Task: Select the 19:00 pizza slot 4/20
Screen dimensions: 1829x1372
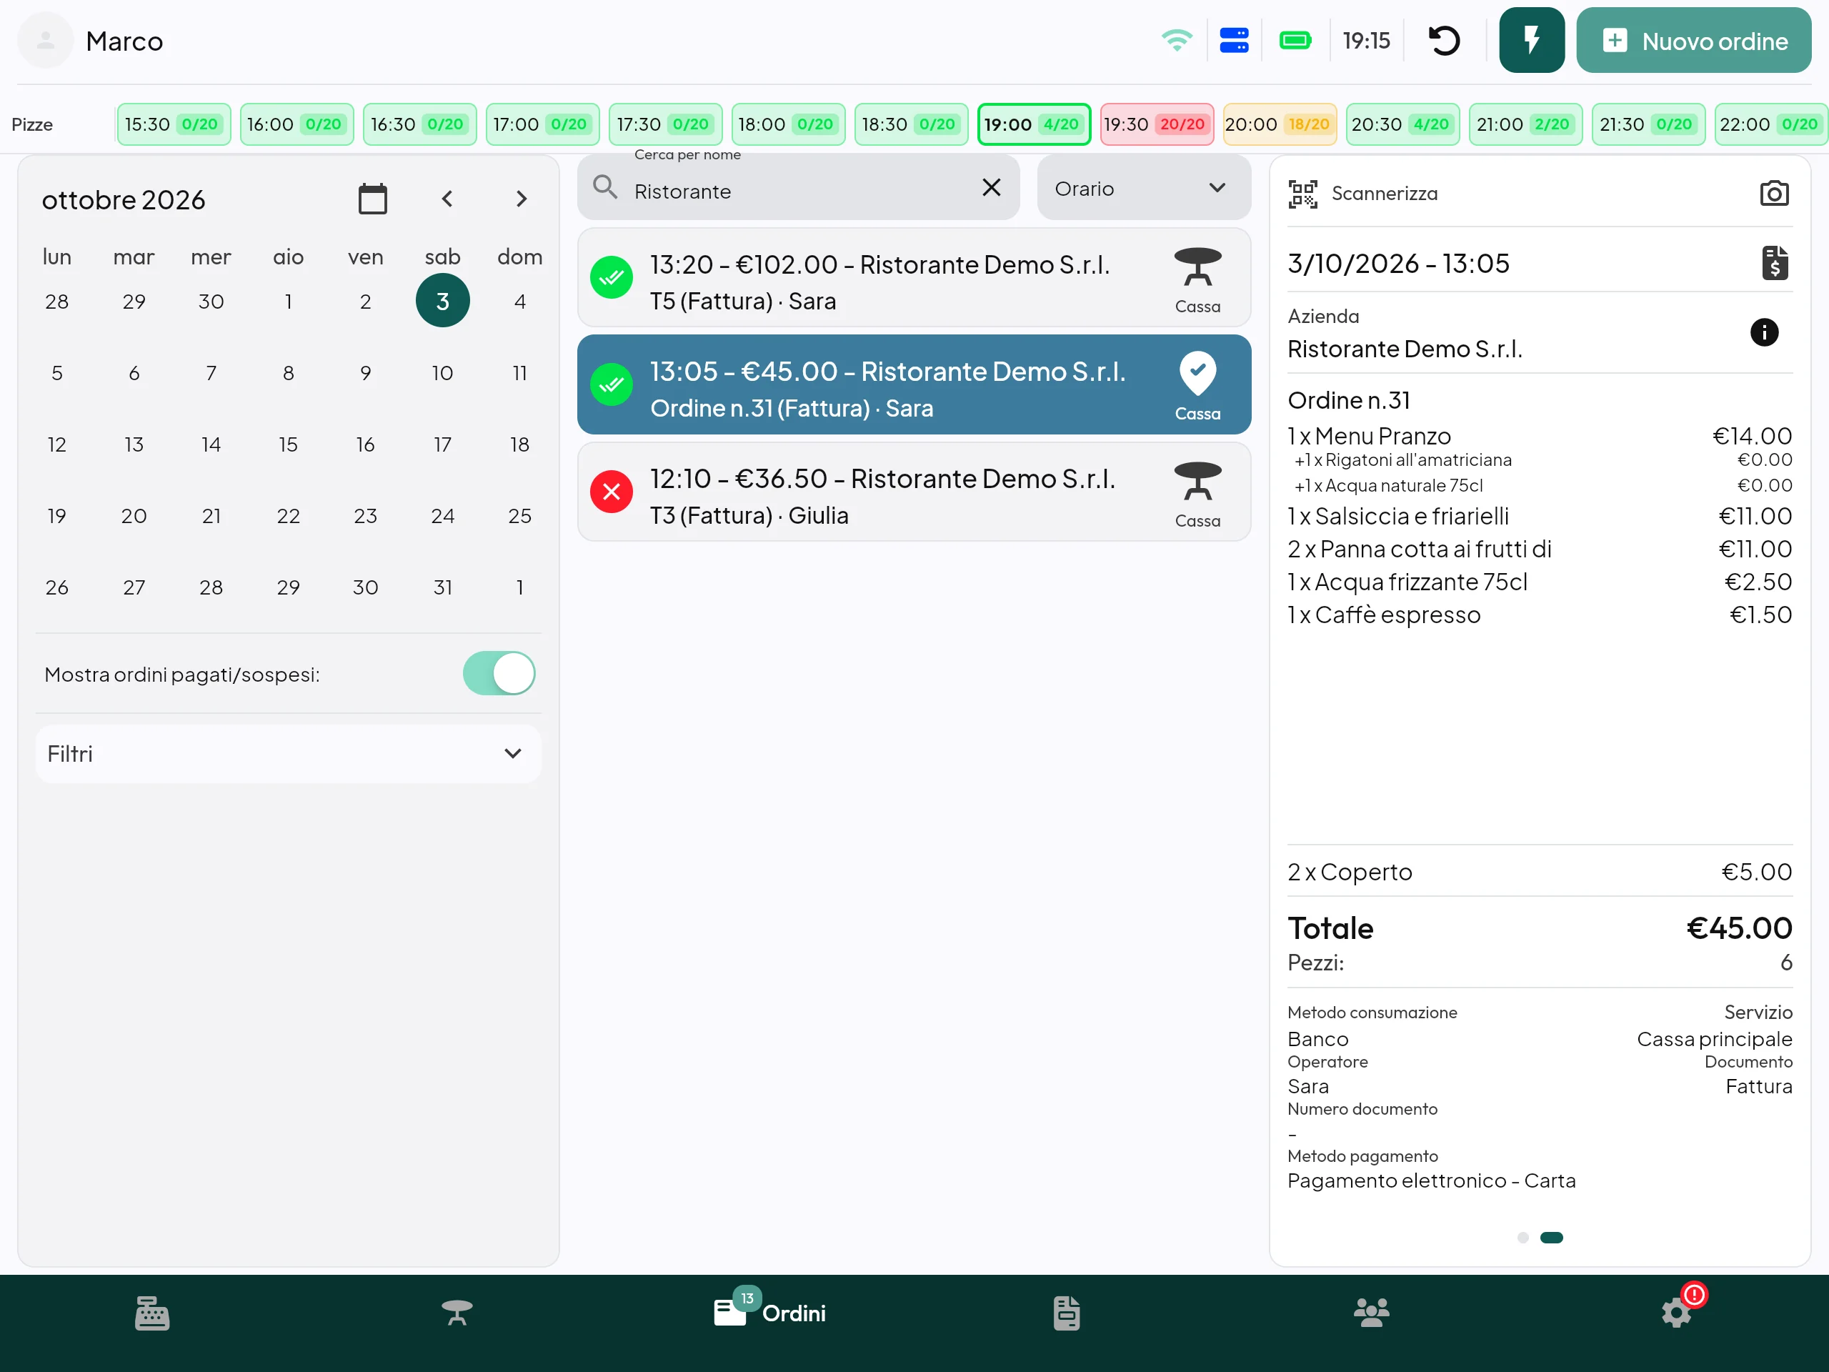Action: coord(1034,124)
